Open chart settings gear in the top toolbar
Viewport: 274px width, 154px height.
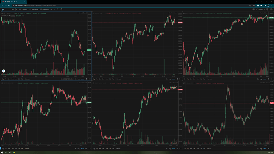coord(267,10)
